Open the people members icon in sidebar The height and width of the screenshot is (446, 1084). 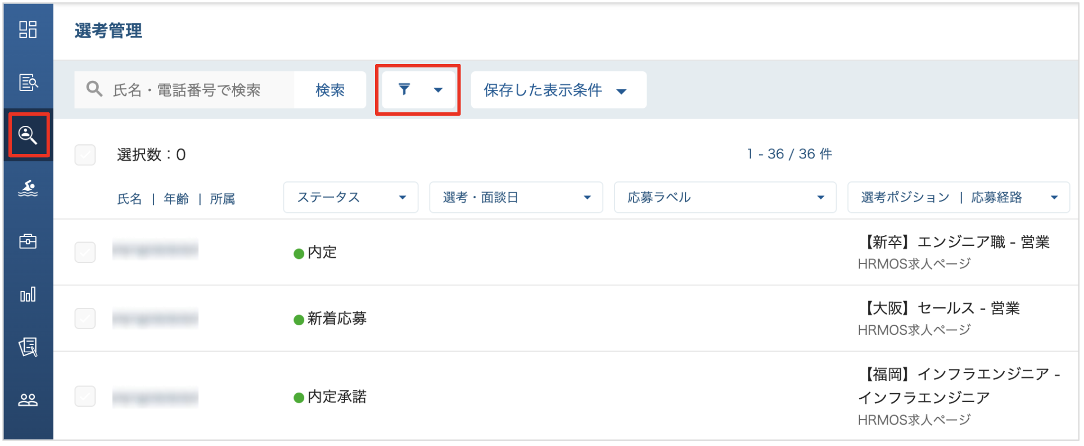click(x=28, y=400)
